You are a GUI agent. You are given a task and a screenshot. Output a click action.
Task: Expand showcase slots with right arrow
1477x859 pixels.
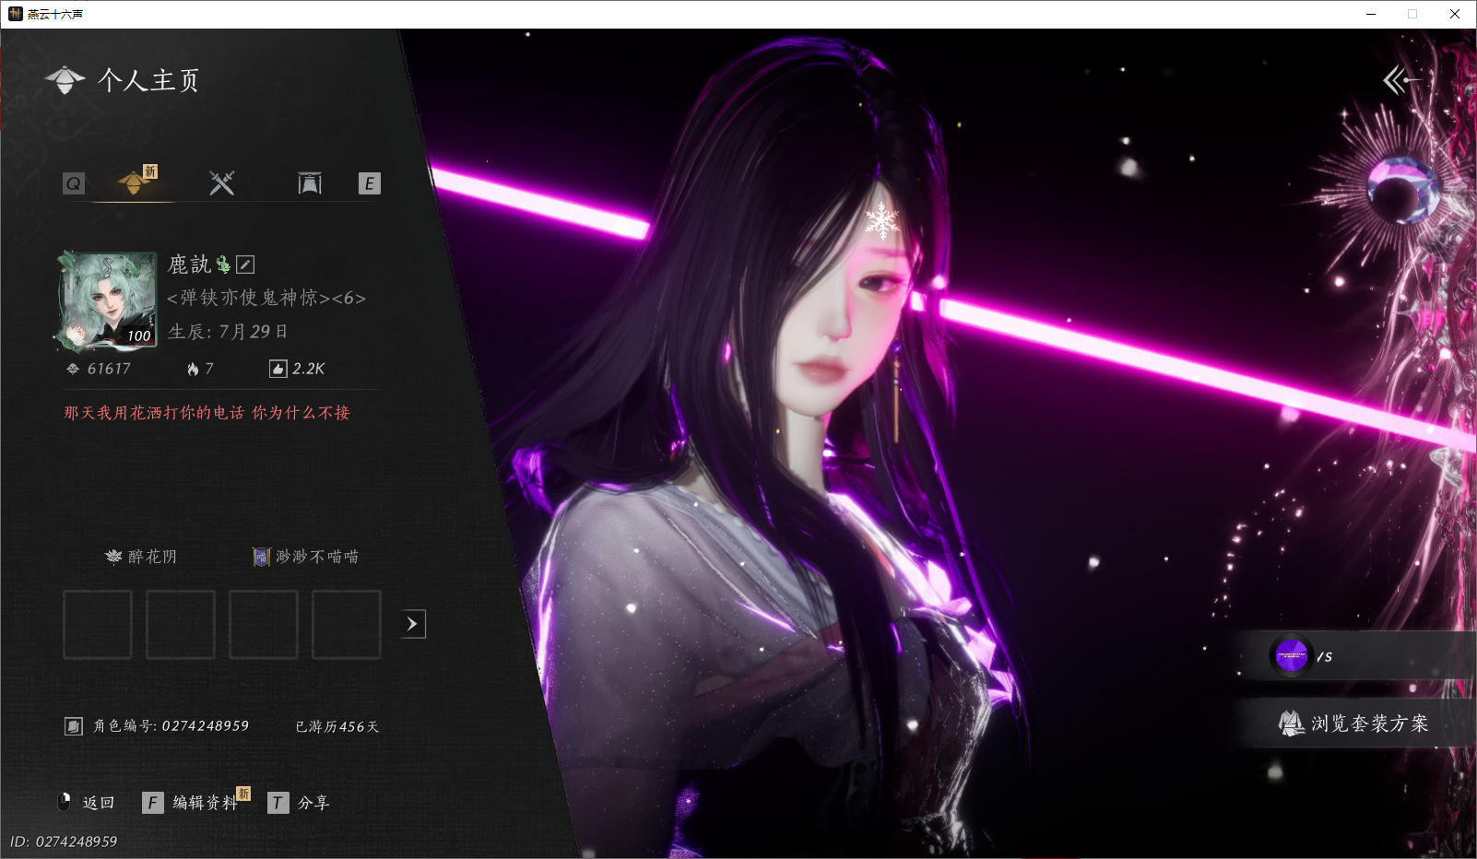point(412,624)
